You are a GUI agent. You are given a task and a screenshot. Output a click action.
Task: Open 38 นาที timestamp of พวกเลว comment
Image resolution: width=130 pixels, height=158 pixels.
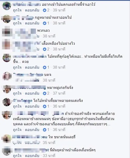(x=49, y=36)
